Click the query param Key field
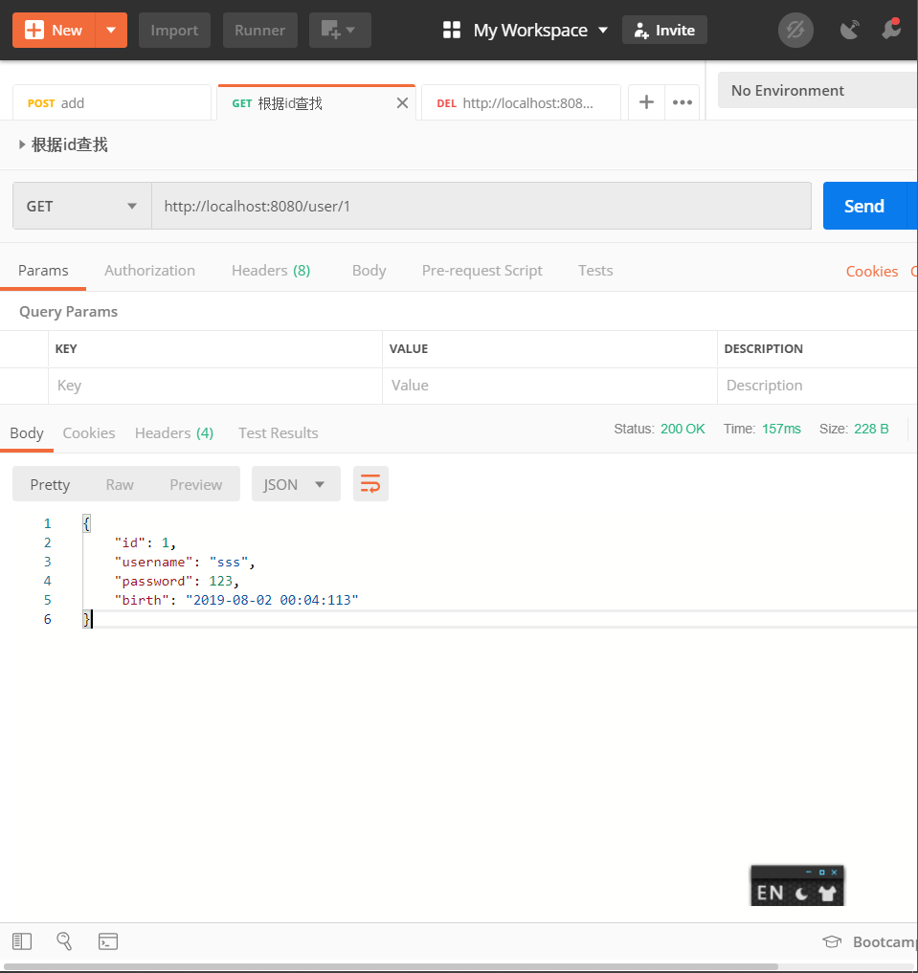 coord(214,386)
